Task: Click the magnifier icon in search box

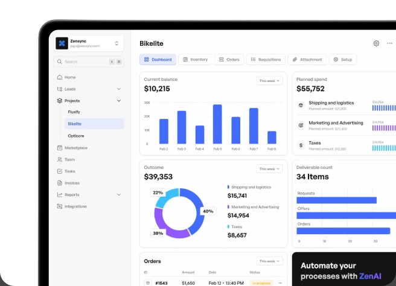Action: pyautogui.click(x=59, y=62)
